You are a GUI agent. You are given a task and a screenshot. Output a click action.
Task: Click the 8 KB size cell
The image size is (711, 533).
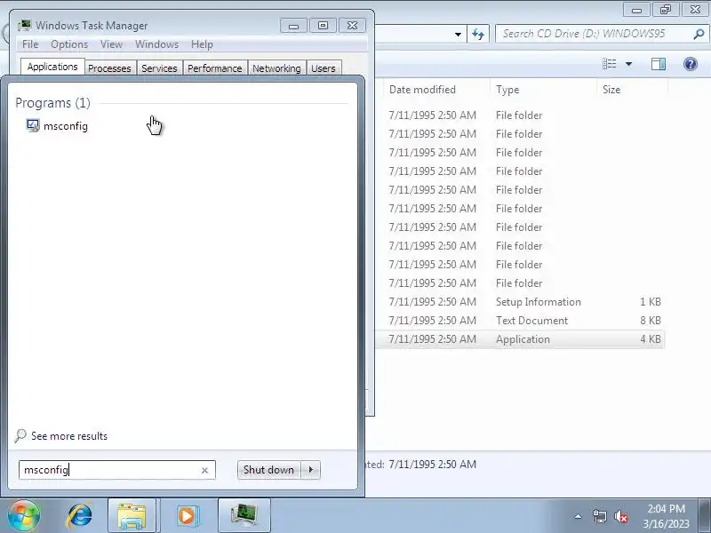[x=651, y=321]
